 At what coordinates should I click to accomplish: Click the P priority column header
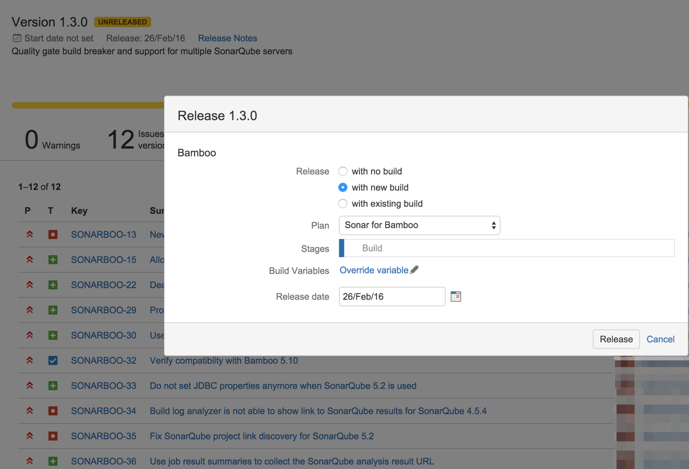click(x=28, y=211)
